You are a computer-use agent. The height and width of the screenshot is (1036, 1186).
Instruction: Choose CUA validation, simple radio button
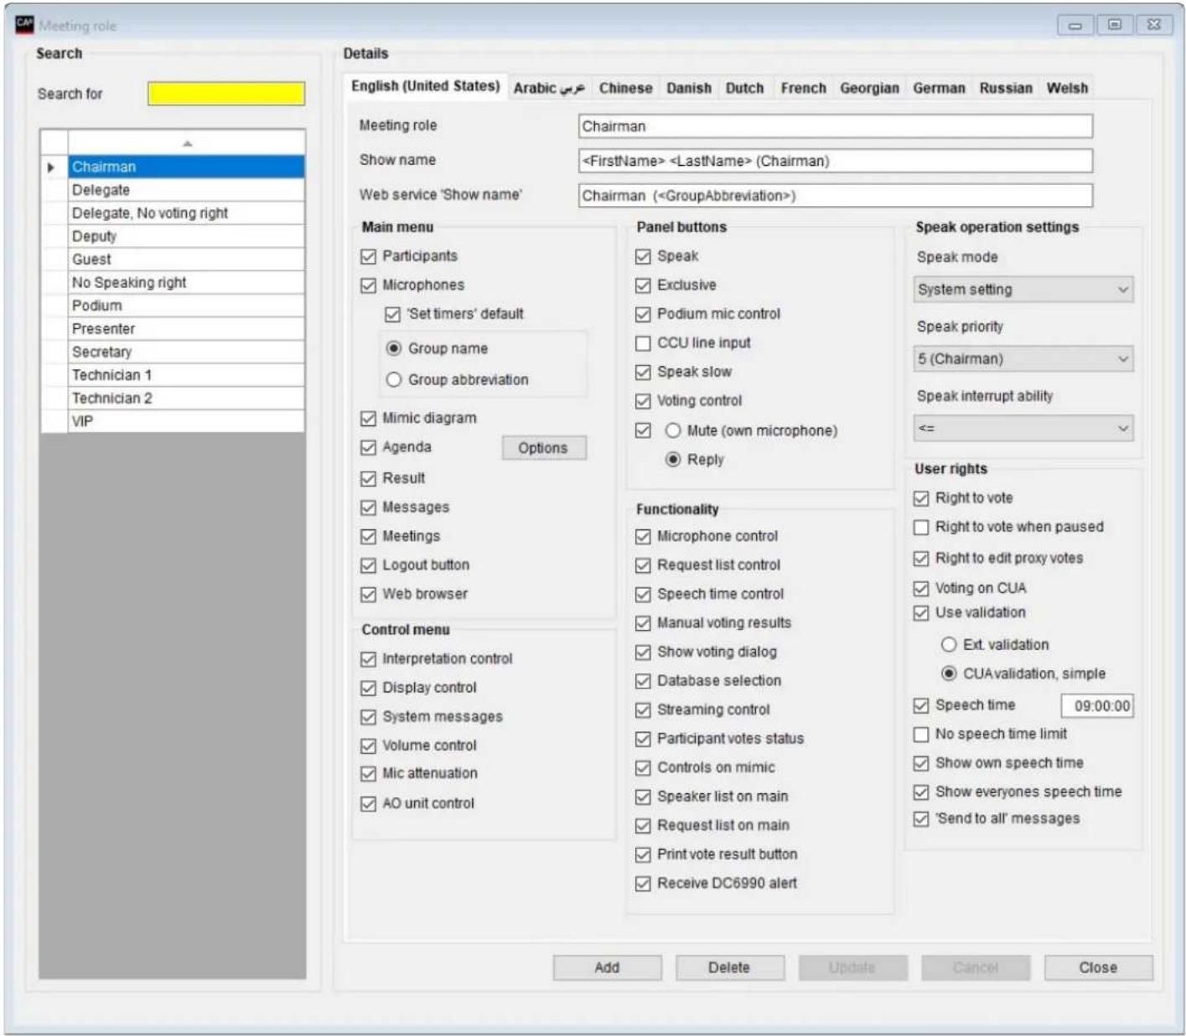point(949,673)
